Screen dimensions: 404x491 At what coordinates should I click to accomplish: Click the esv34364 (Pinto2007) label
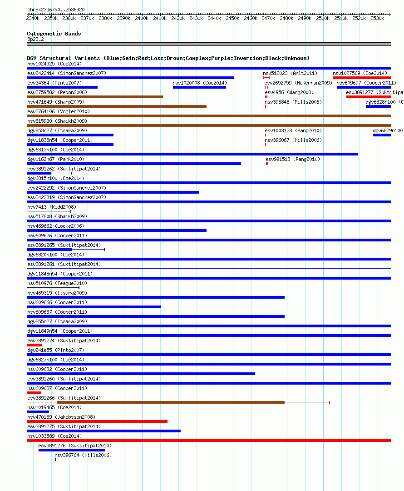(x=54, y=83)
